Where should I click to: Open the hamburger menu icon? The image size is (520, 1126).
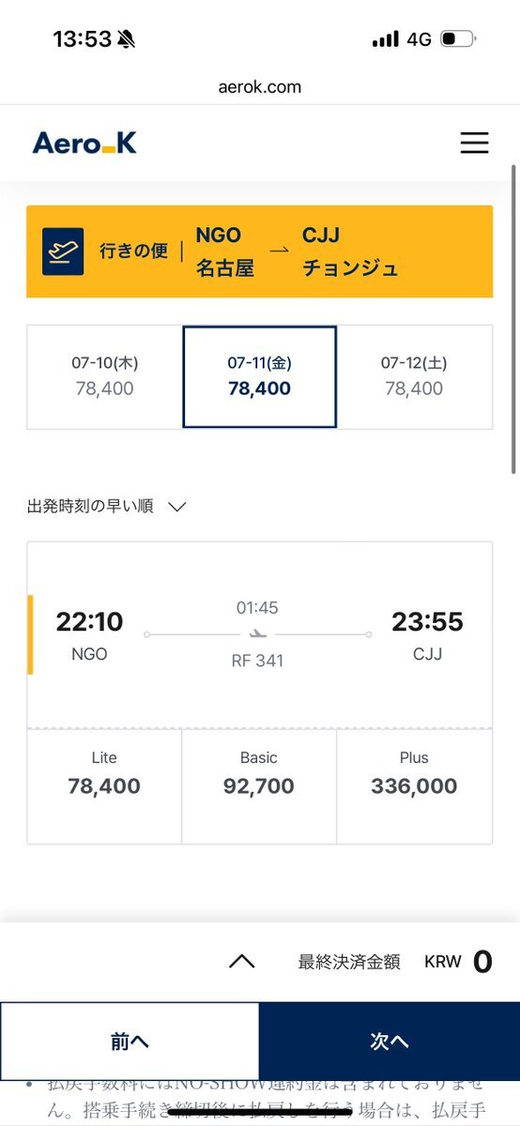[x=474, y=143]
